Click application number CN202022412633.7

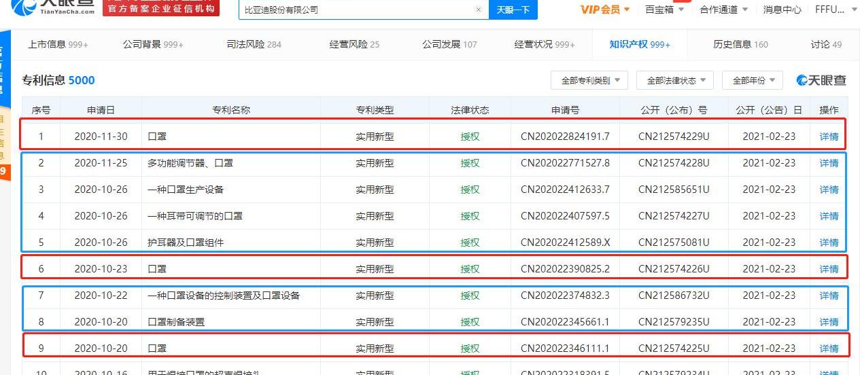pyautogui.click(x=565, y=190)
